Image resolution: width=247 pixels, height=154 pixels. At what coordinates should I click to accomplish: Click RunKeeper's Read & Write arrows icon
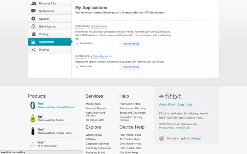click(77, 67)
